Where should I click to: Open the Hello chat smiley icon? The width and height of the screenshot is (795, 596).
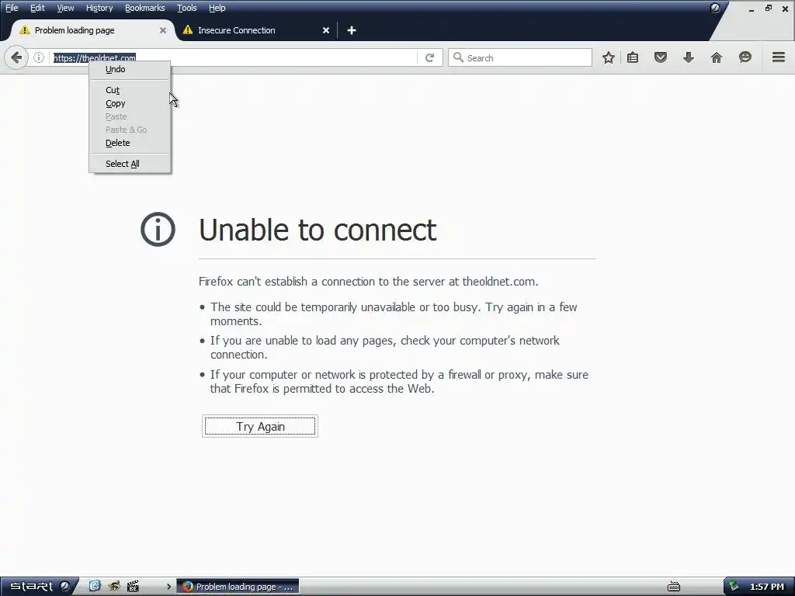[745, 57]
